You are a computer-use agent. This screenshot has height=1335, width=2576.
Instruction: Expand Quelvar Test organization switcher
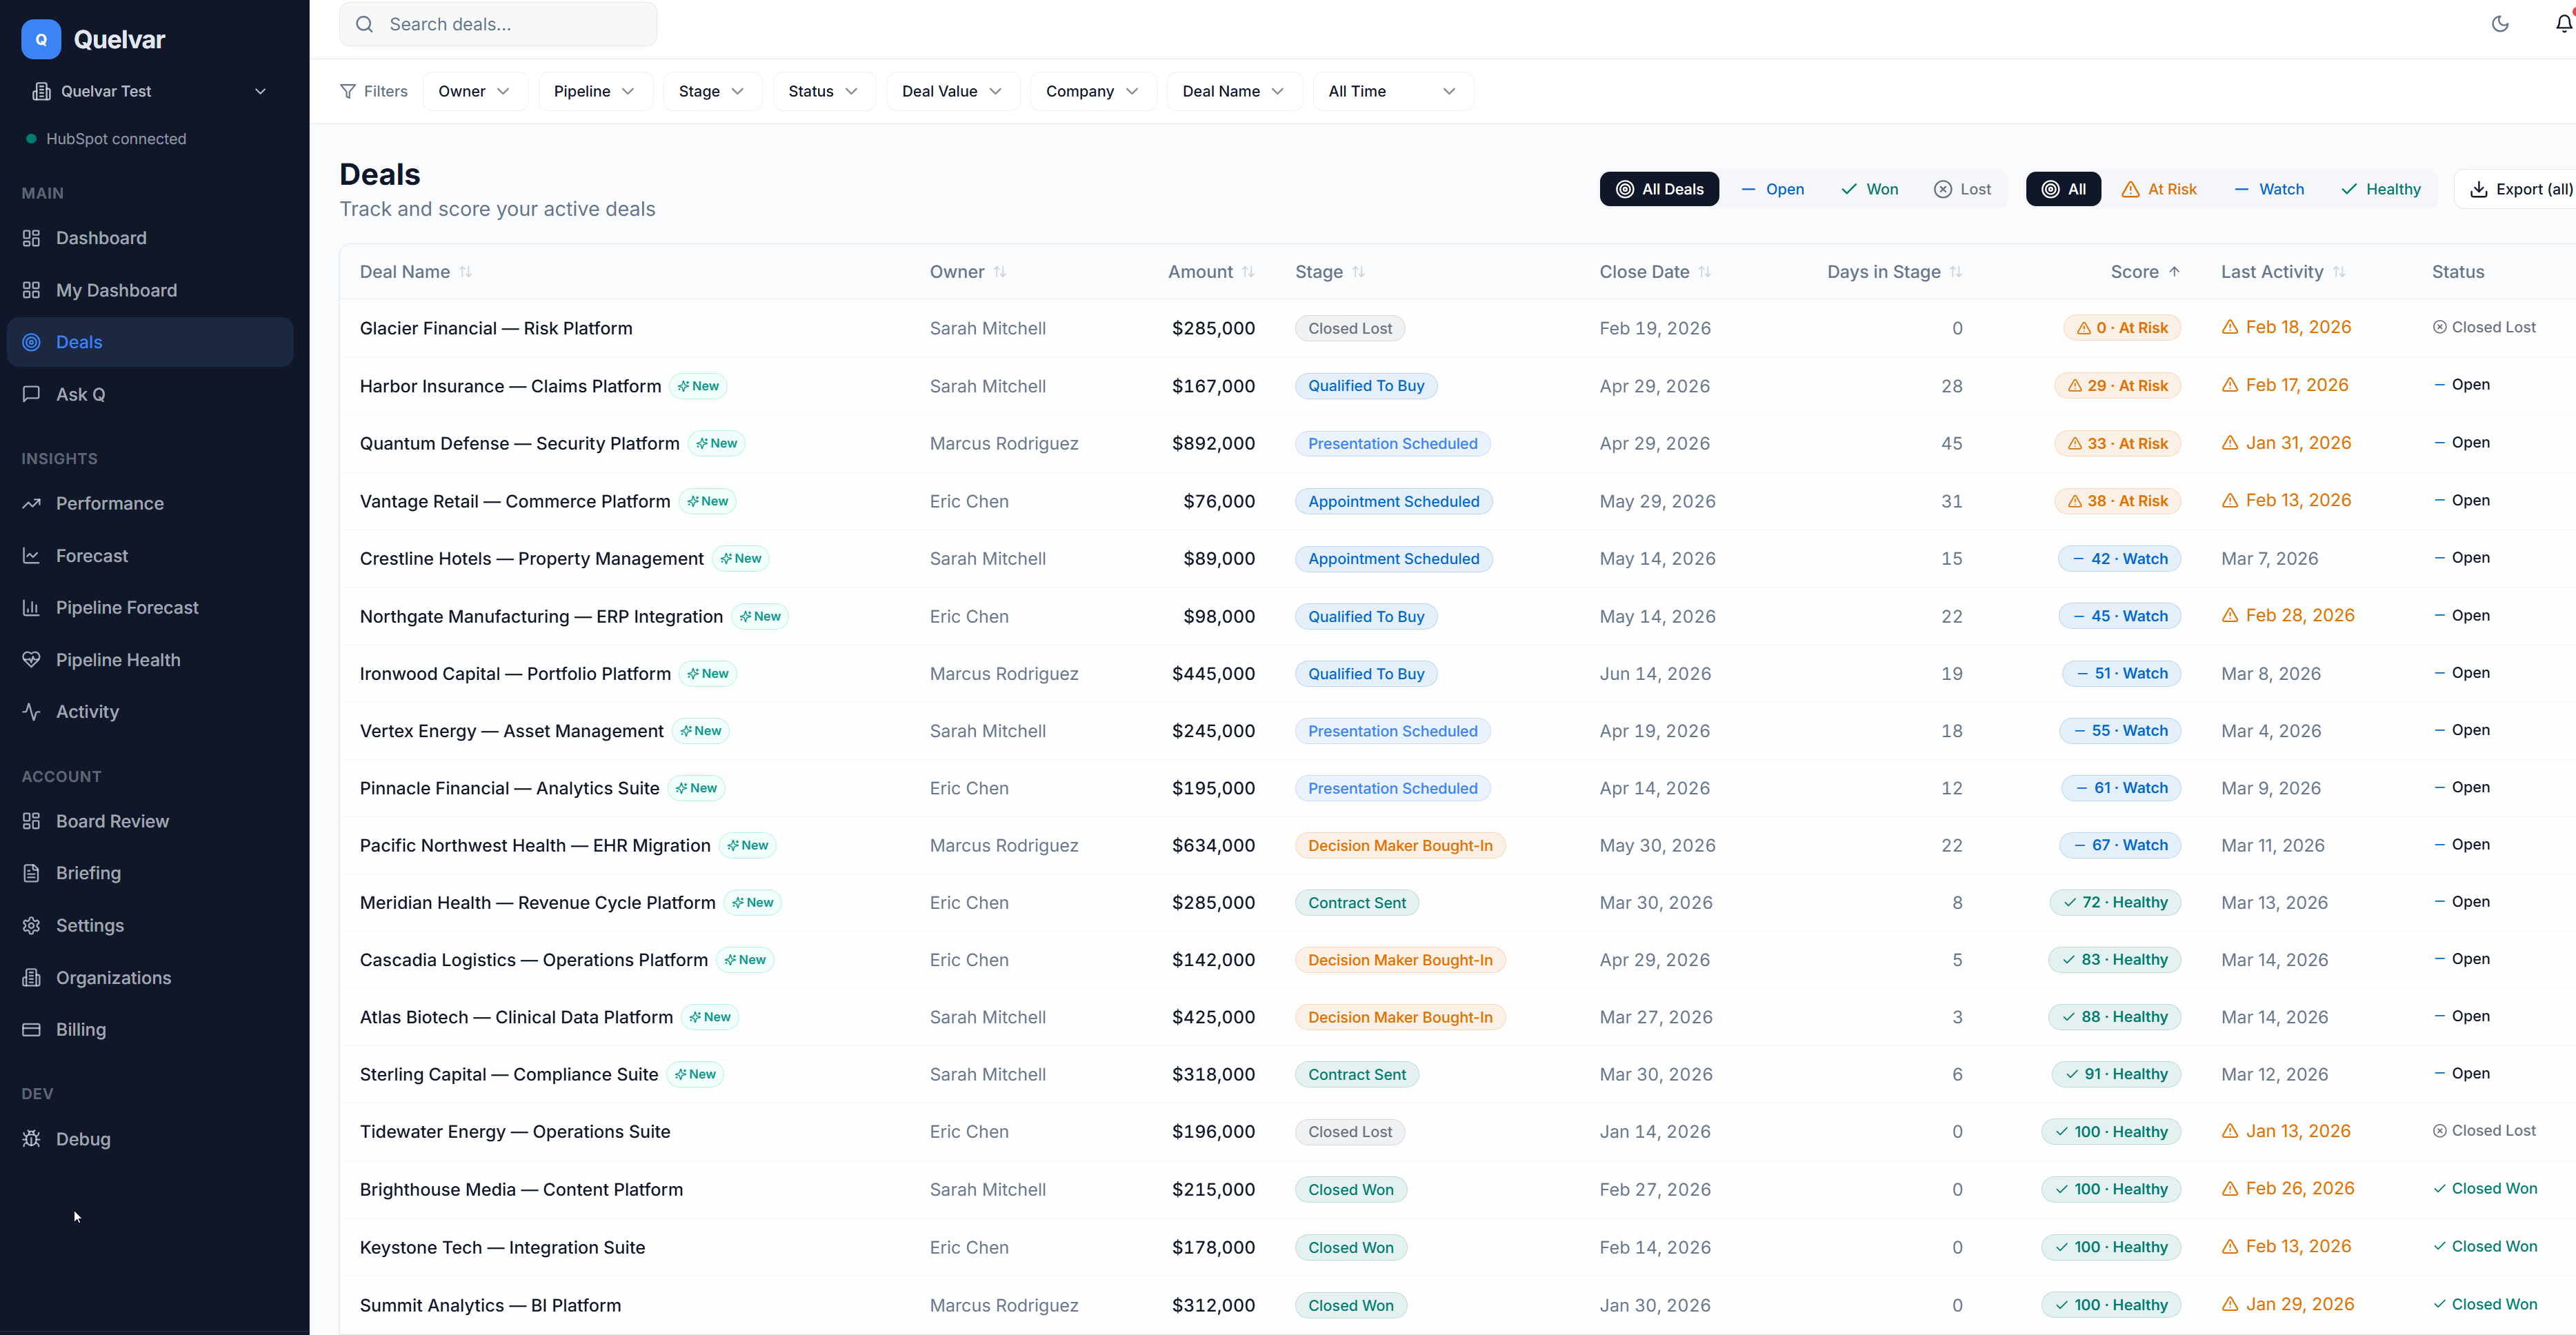(150, 91)
